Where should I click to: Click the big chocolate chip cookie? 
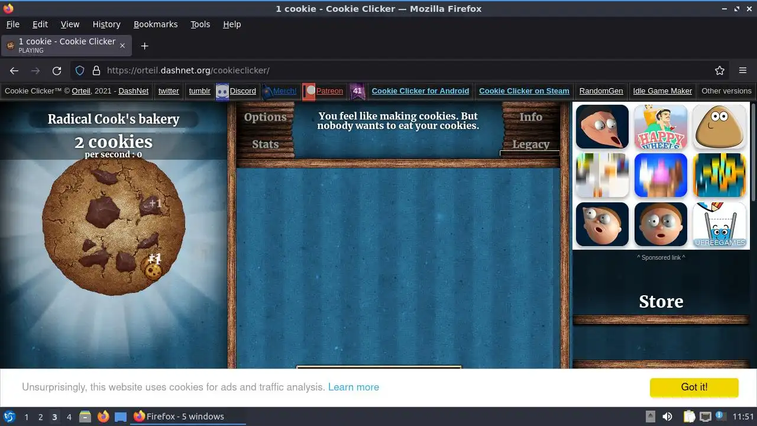tap(114, 225)
